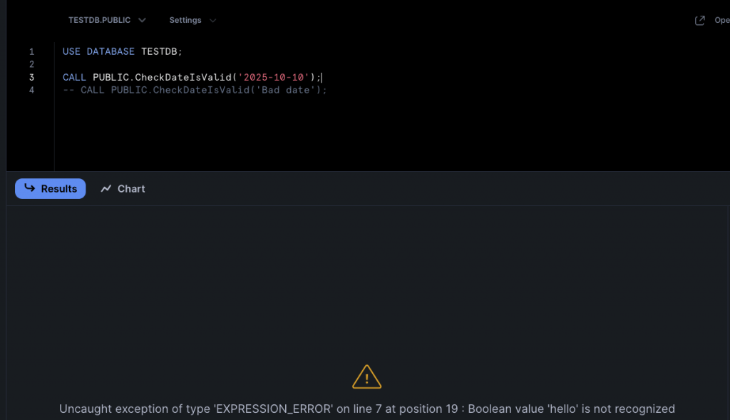Screen dimensions: 730x420
Task: Click the warning triangle icon
Action: (x=366, y=377)
